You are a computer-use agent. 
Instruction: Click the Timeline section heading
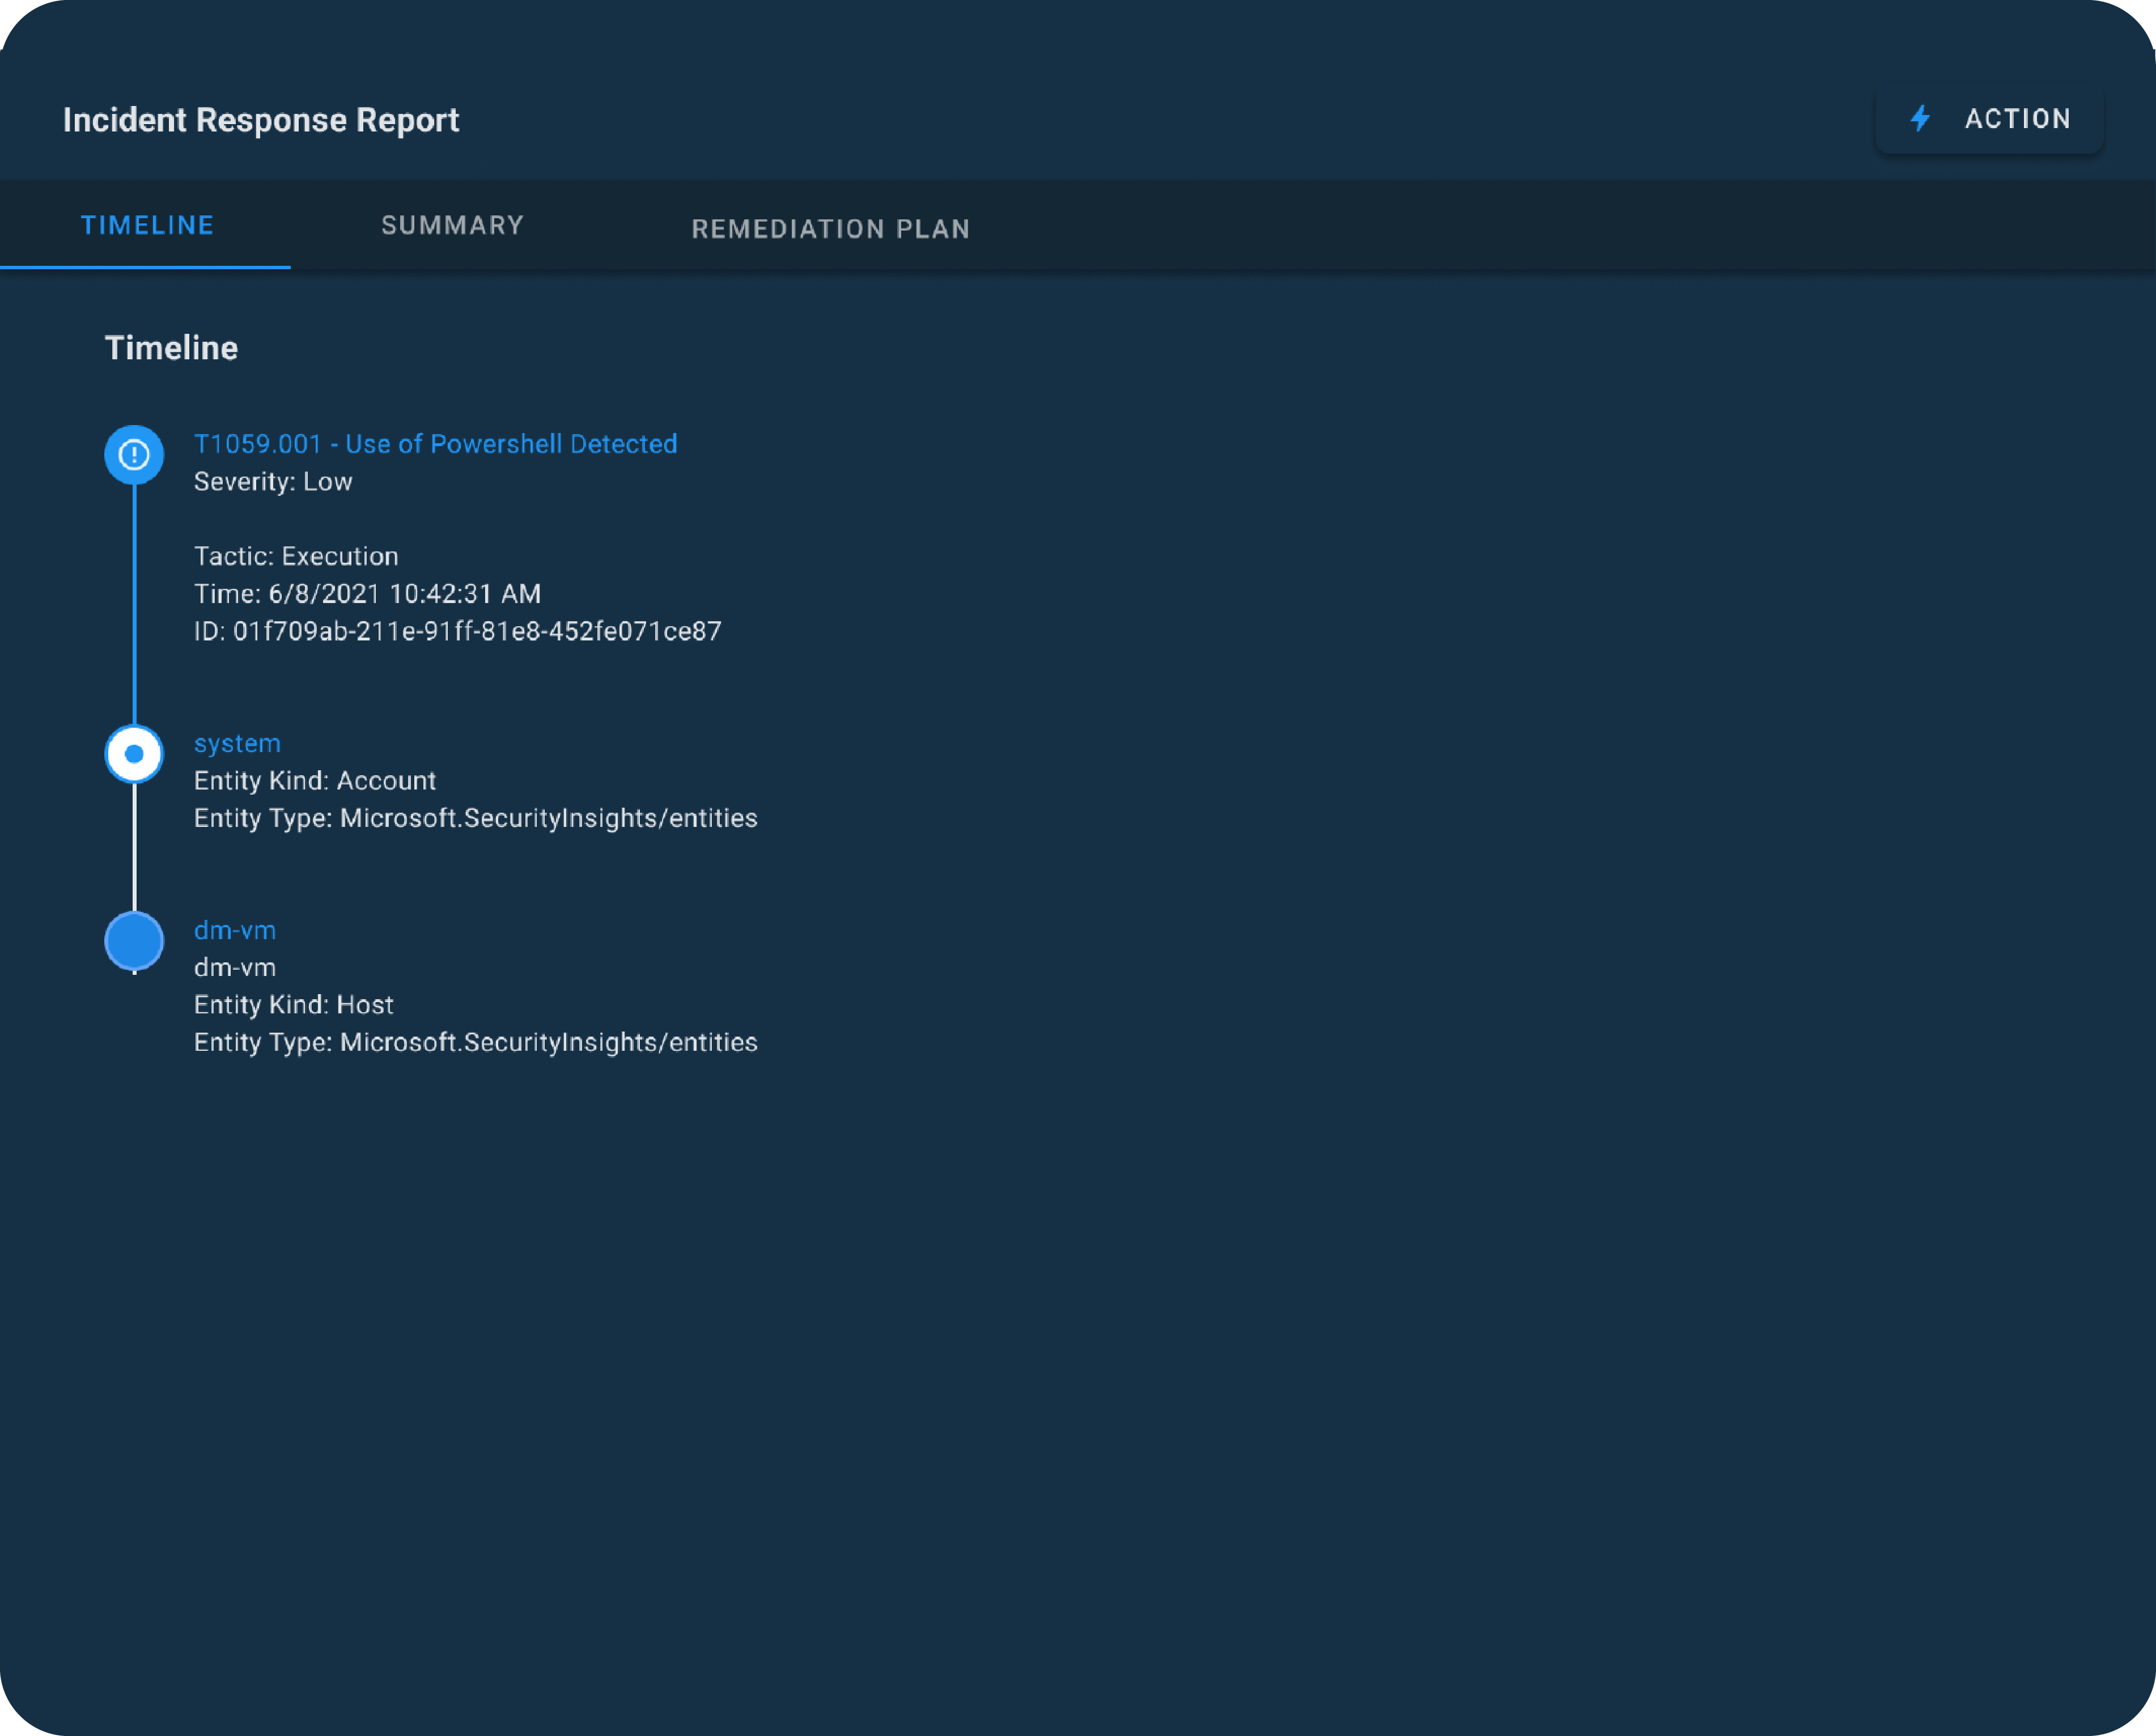tap(171, 348)
